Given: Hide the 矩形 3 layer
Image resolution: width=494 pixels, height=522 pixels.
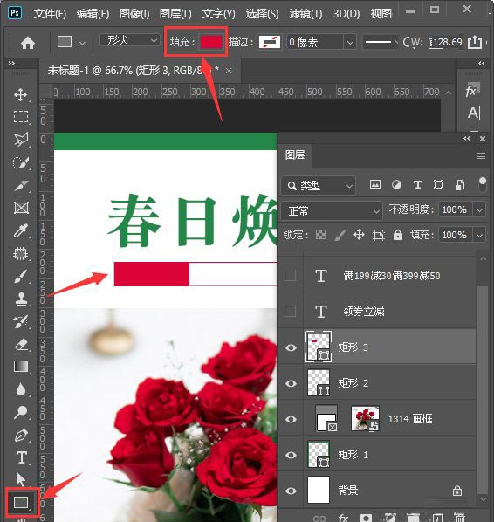Looking at the screenshot, I should 291,347.
